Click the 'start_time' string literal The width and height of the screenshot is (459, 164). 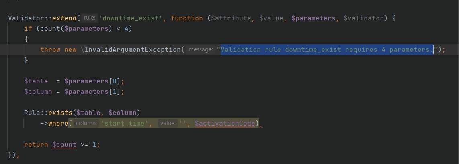pos(125,123)
